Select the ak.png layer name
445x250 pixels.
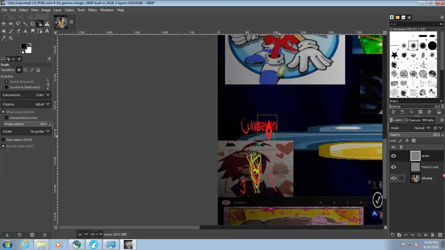pyautogui.click(x=427, y=178)
